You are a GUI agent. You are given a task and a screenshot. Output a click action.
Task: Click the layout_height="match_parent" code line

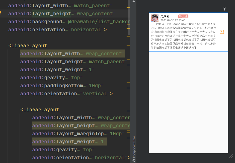[74, 62]
